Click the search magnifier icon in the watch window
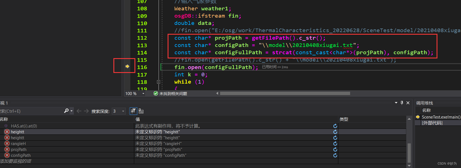 click(66, 111)
